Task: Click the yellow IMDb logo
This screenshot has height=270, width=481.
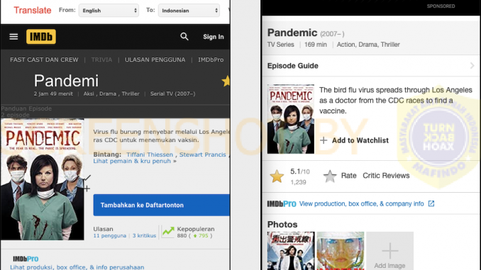Action: (41, 37)
